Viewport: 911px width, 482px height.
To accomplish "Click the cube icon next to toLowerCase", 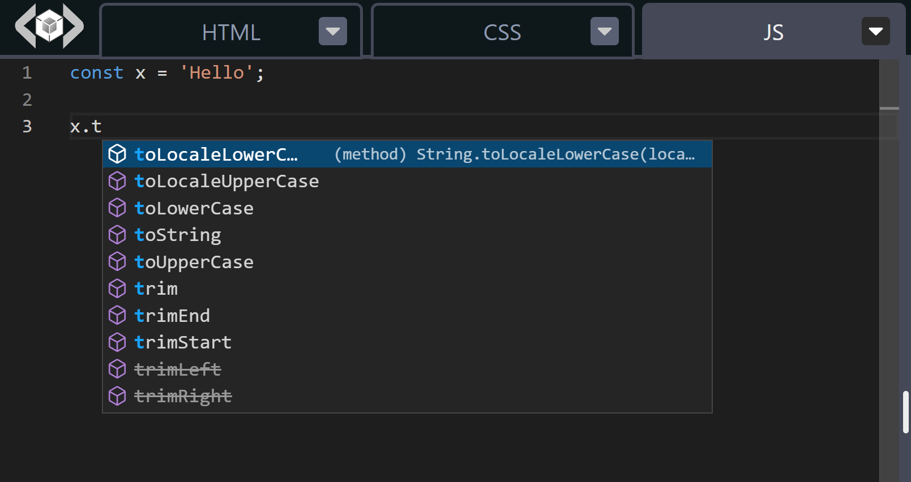I will 117,208.
